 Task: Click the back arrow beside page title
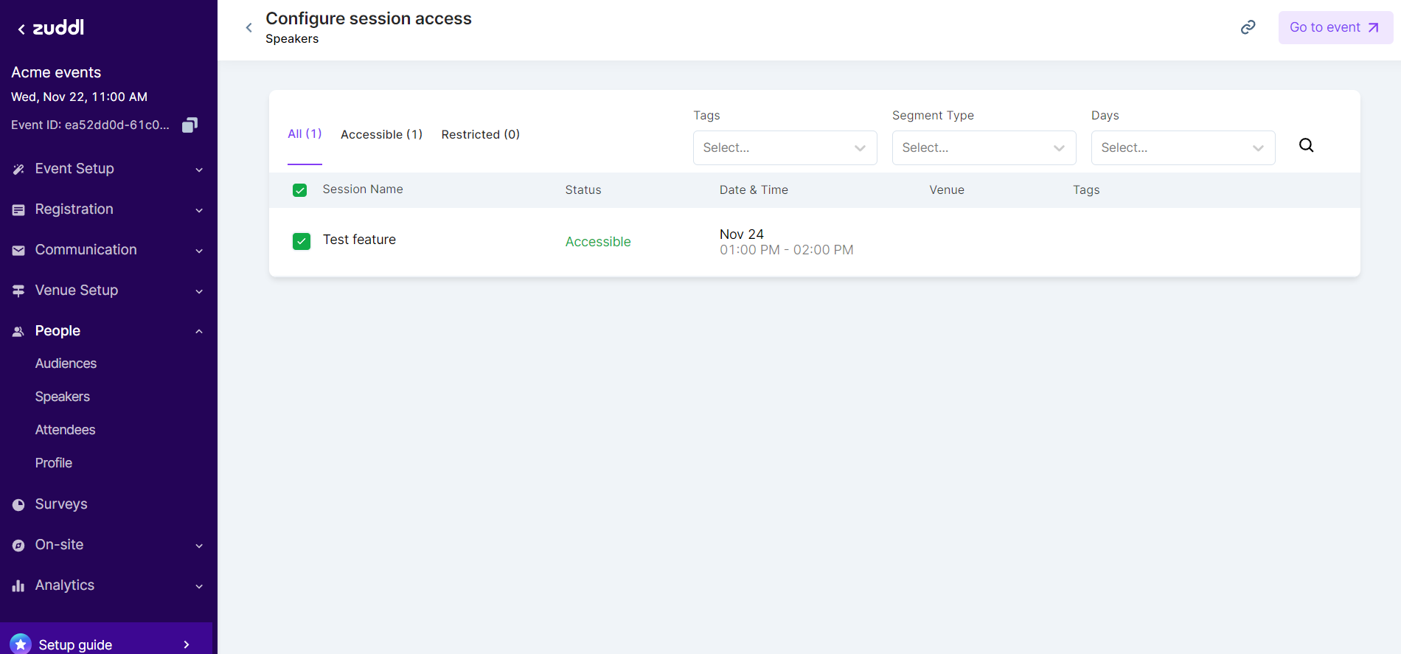[x=249, y=28]
